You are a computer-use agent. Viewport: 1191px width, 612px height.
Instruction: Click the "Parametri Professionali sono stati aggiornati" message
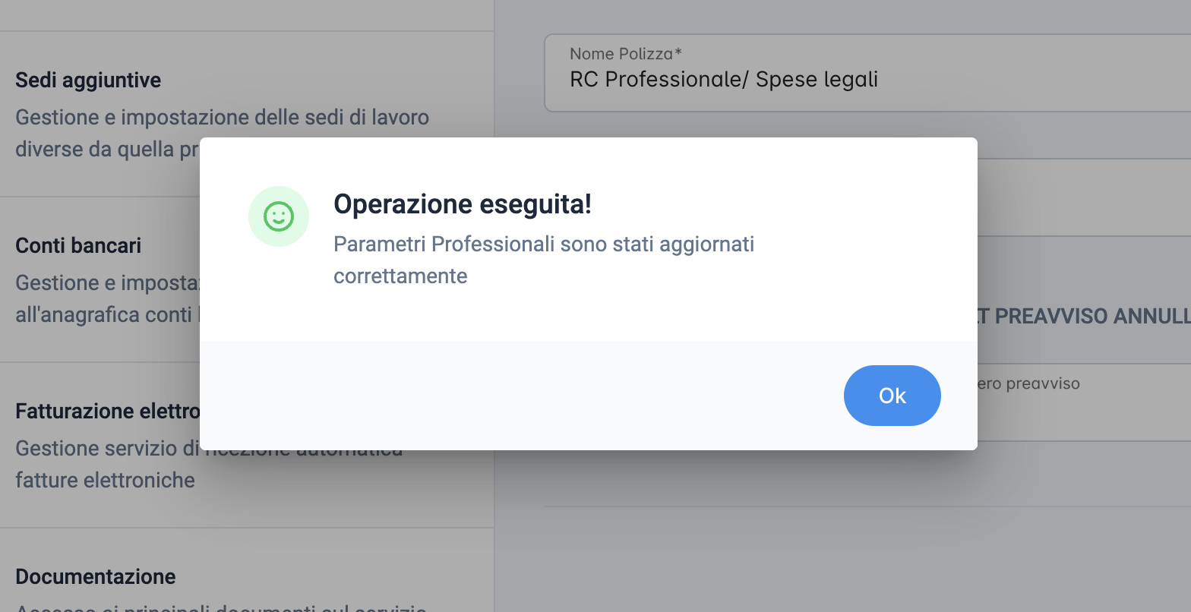coord(544,244)
